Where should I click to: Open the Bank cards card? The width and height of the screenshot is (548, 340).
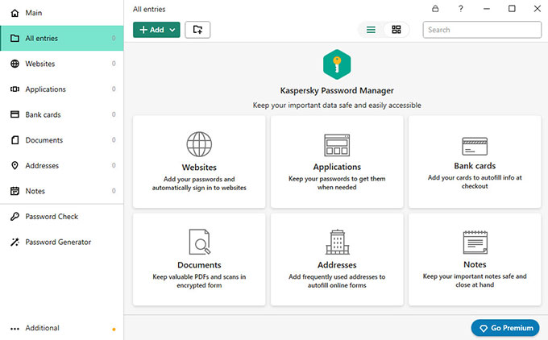point(475,162)
